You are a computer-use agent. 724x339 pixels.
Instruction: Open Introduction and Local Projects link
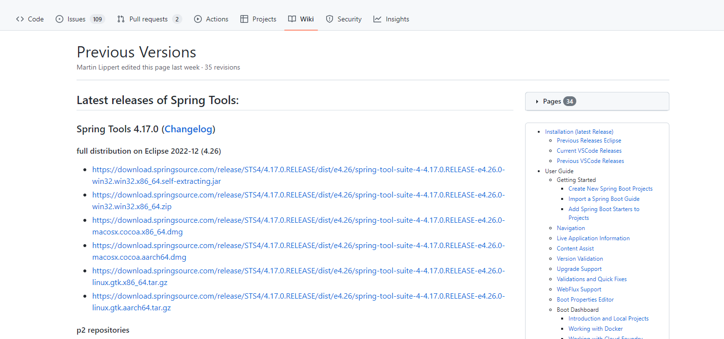pyautogui.click(x=608, y=319)
